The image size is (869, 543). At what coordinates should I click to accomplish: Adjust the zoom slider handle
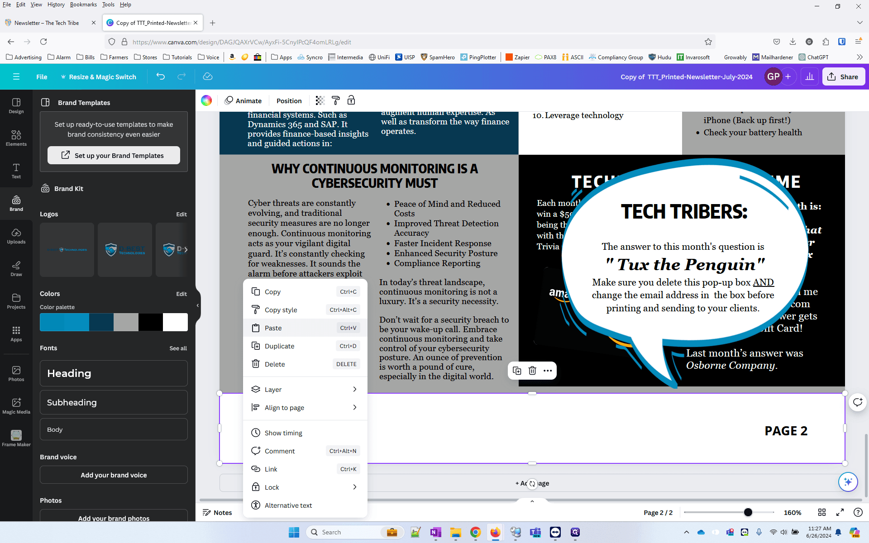tap(748, 512)
